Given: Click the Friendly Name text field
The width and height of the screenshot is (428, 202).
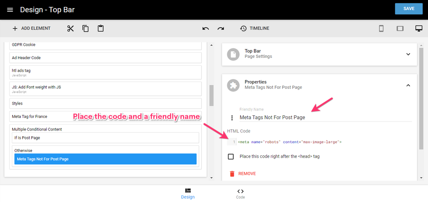Looking at the screenshot, I should point(323,117).
